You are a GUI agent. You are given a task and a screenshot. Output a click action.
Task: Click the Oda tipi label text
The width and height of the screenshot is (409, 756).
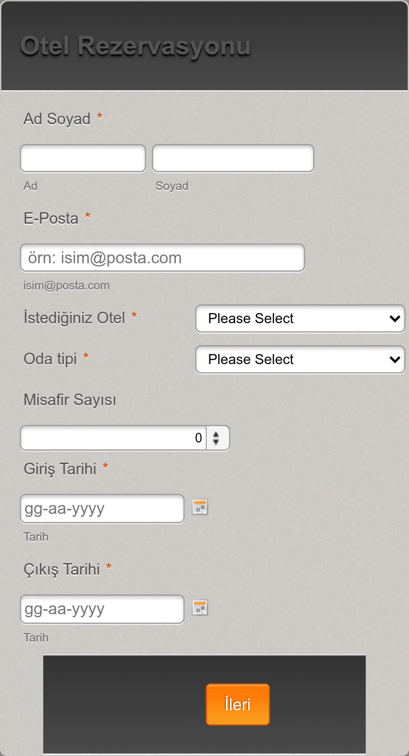click(x=50, y=359)
